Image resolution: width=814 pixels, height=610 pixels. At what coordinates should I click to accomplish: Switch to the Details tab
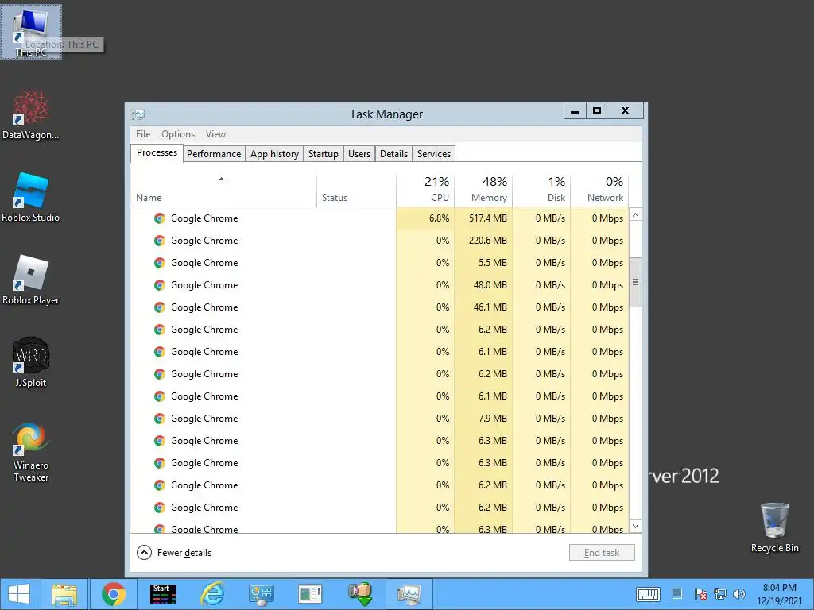click(394, 154)
